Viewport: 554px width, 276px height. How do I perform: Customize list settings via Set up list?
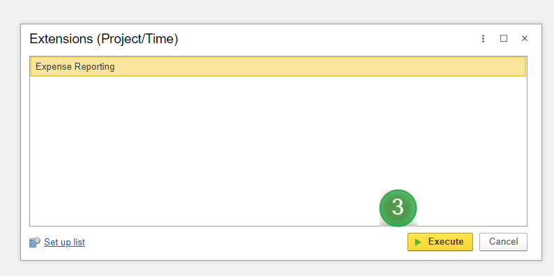tap(64, 243)
